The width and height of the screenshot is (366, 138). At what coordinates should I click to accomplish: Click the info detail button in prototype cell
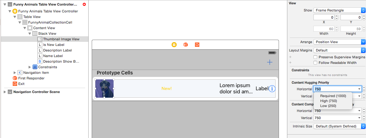[x=272, y=89]
